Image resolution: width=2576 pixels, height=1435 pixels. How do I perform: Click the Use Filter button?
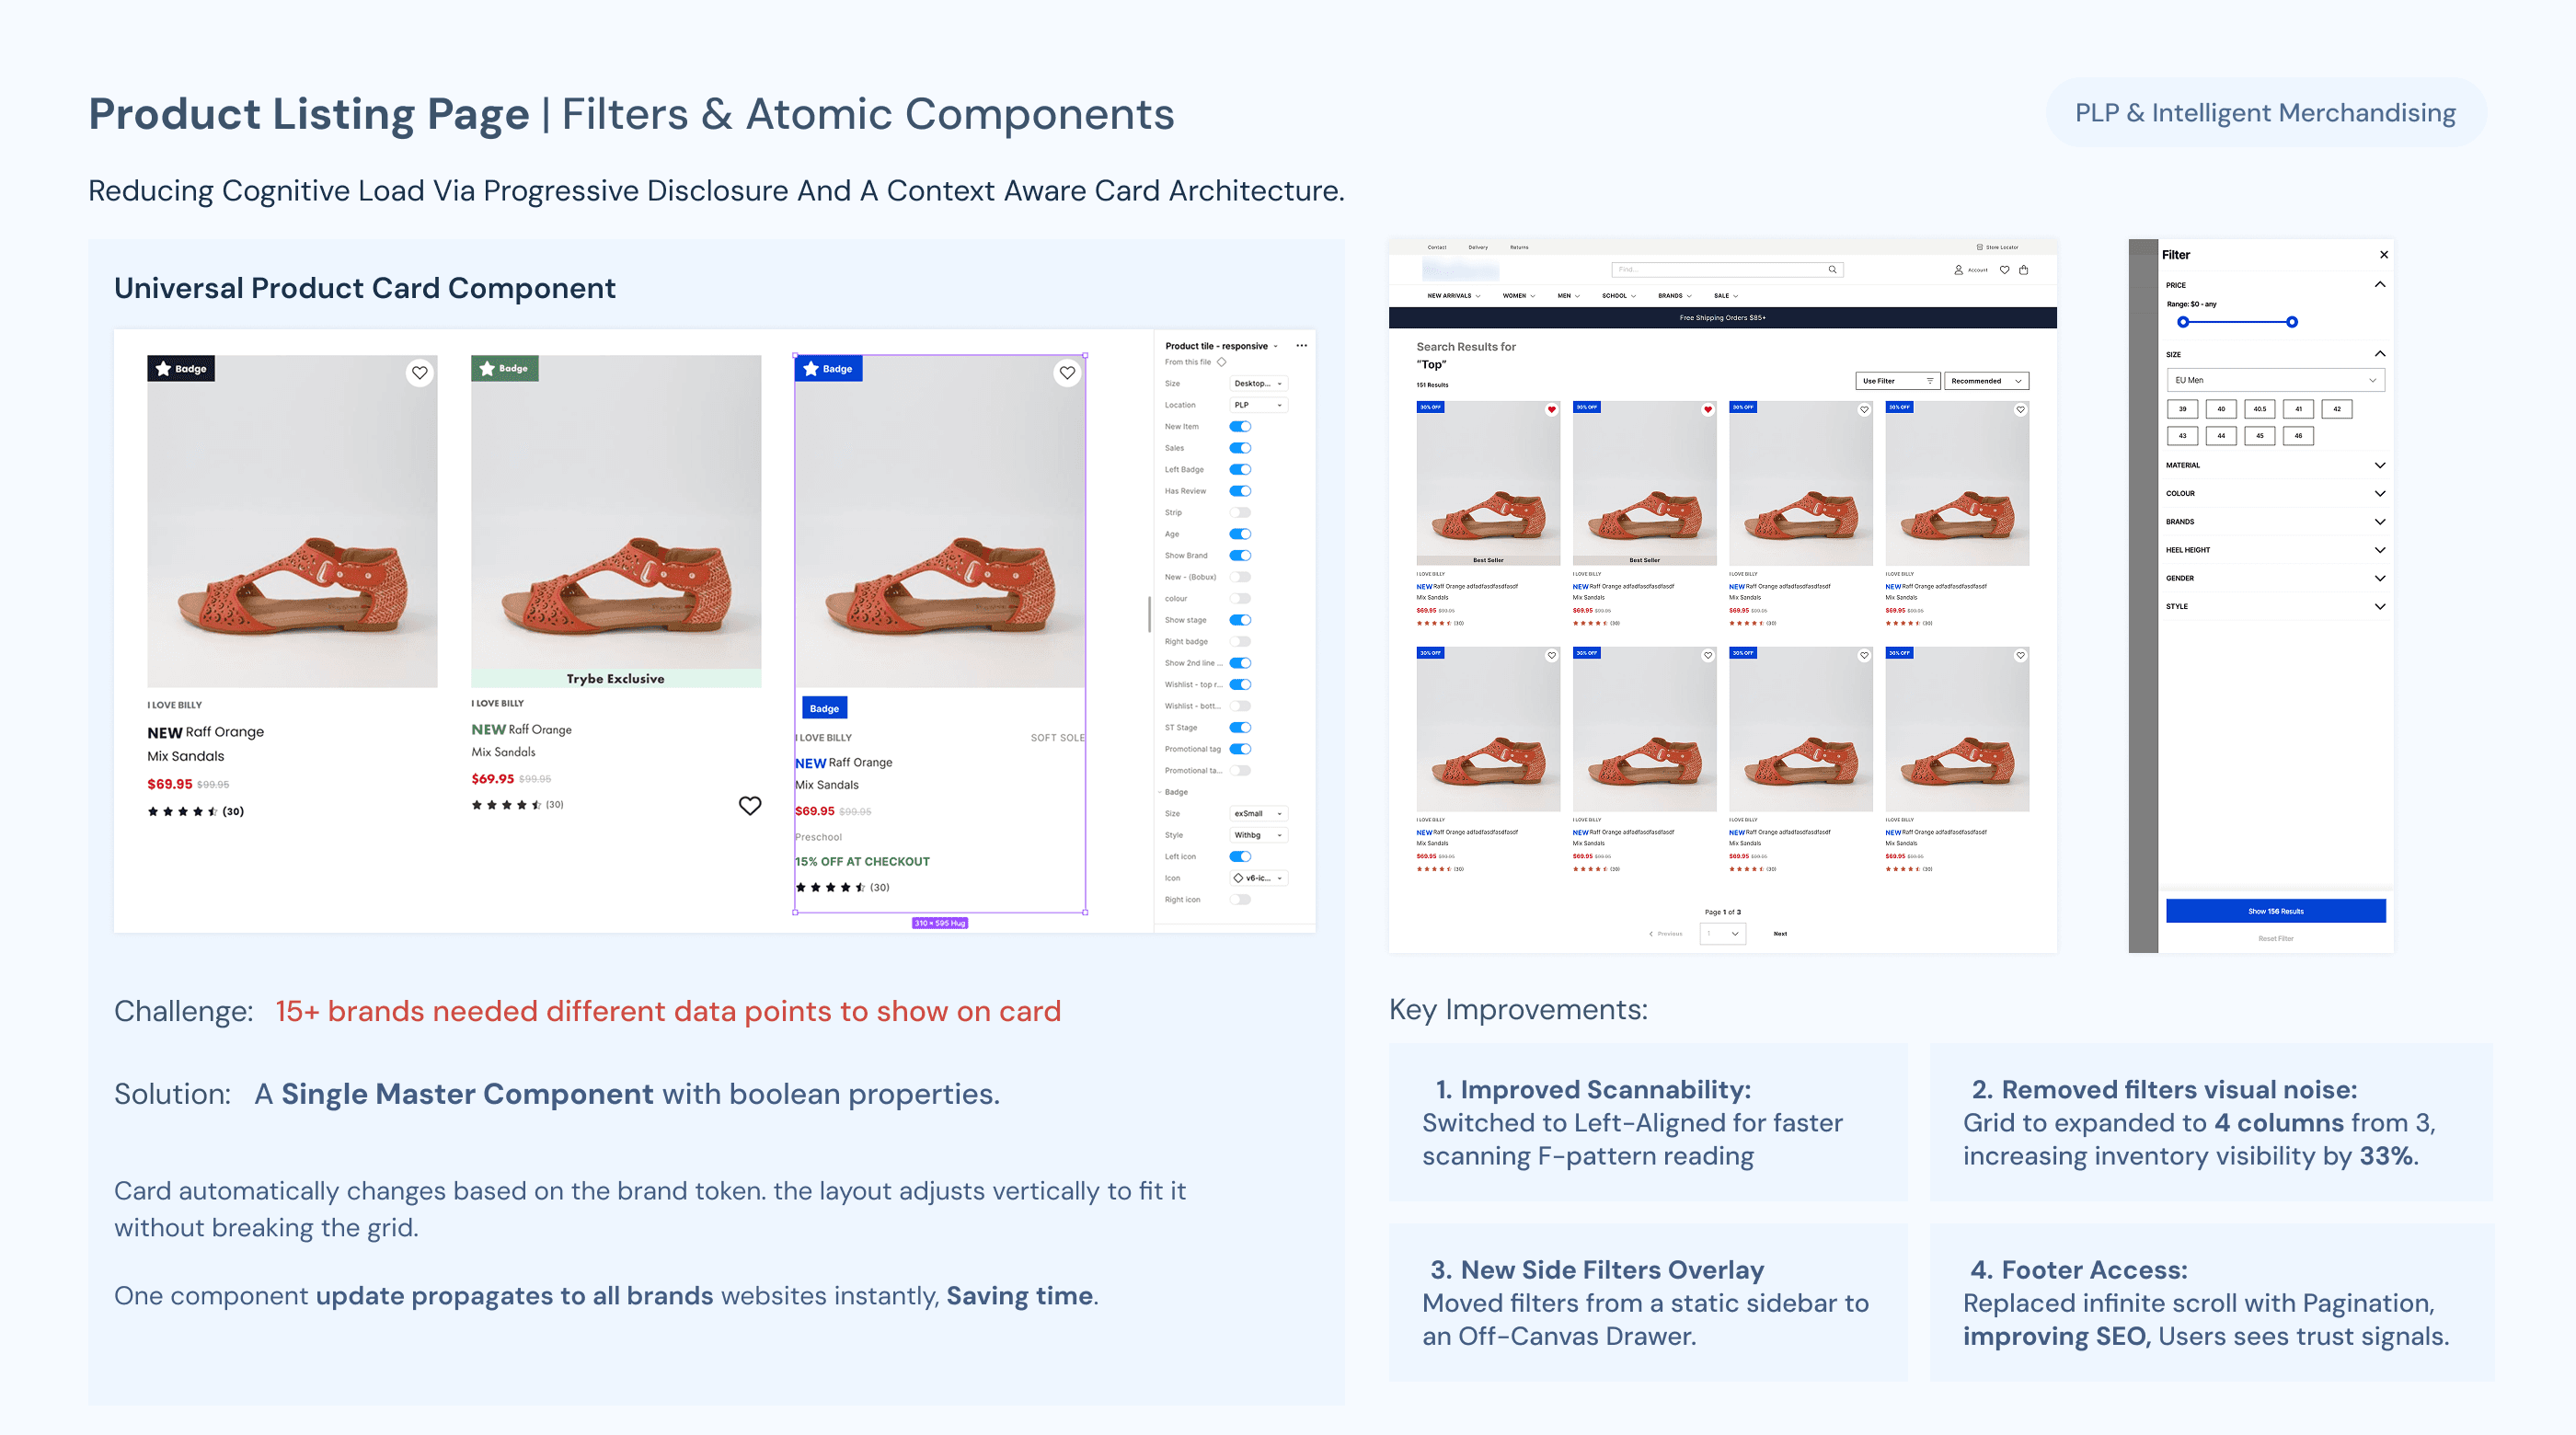(1896, 381)
